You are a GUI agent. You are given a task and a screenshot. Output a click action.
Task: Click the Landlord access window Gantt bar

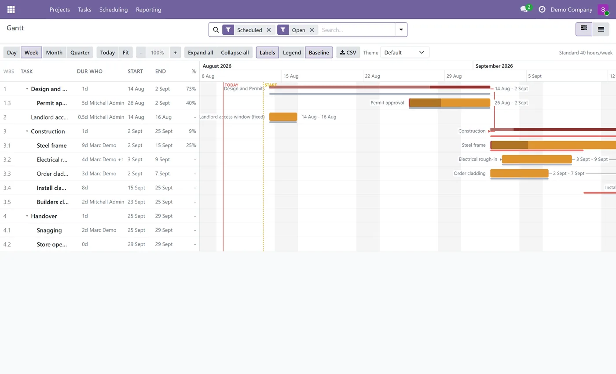(283, 117)
